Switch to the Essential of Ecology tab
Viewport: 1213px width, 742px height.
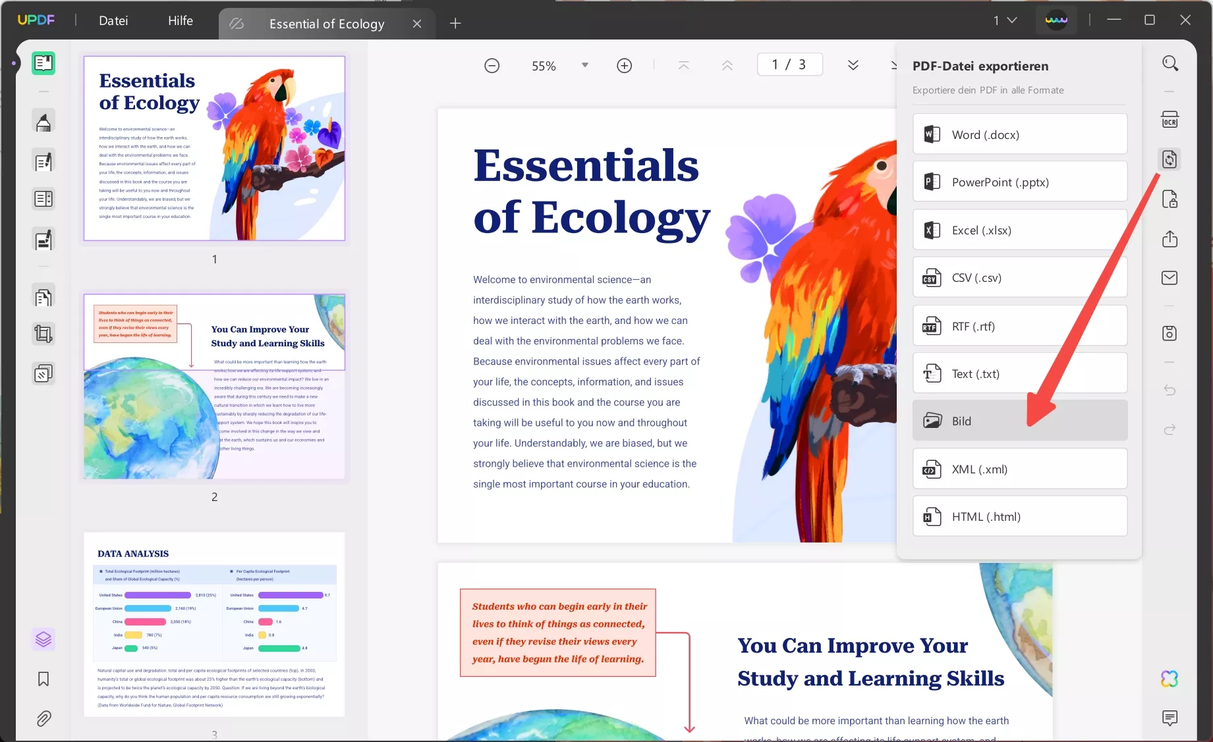click(x=326, y=24)
